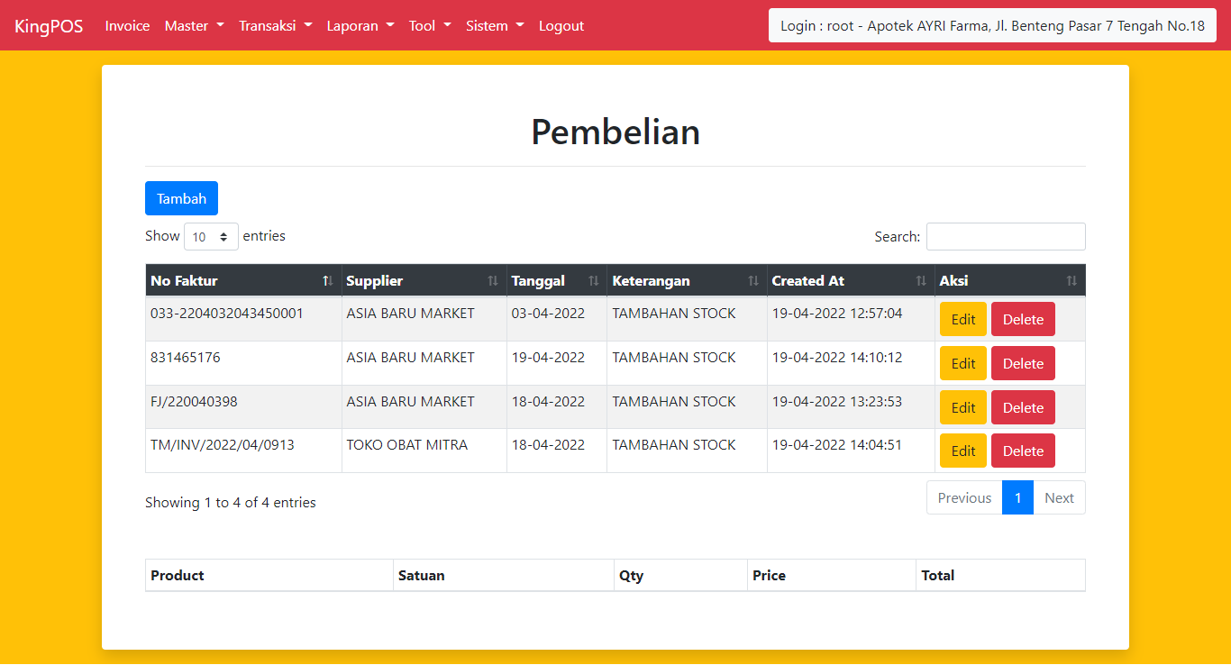Sort the No Faktur column
Viewport: 1231px width, 665px height.
pos(327,279)
